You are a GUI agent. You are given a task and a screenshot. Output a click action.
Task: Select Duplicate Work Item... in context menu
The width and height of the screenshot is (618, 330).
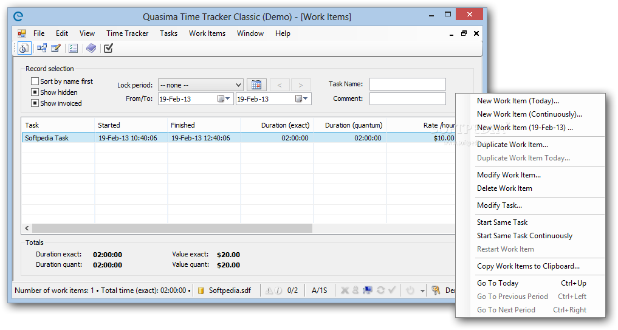[530, 145]
